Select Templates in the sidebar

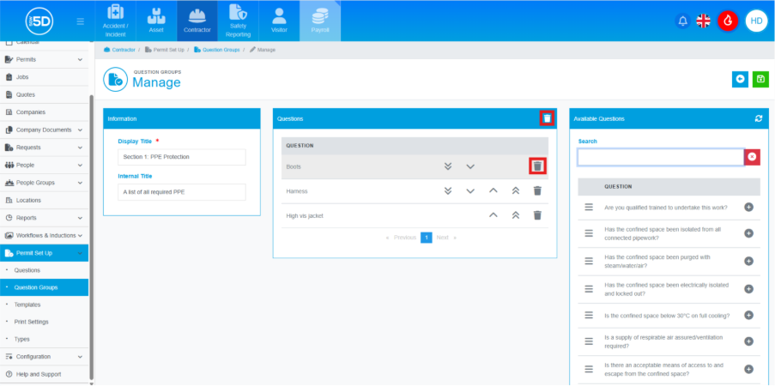pyautogui.click(x=27, y=305)
